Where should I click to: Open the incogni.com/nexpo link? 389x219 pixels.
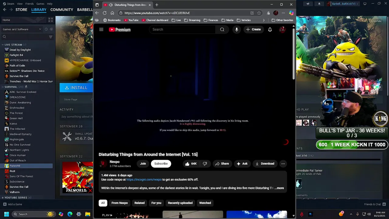click(144, 179)
